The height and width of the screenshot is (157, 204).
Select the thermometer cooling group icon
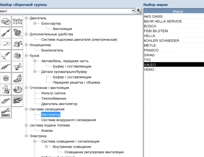[x=18, y=67]
